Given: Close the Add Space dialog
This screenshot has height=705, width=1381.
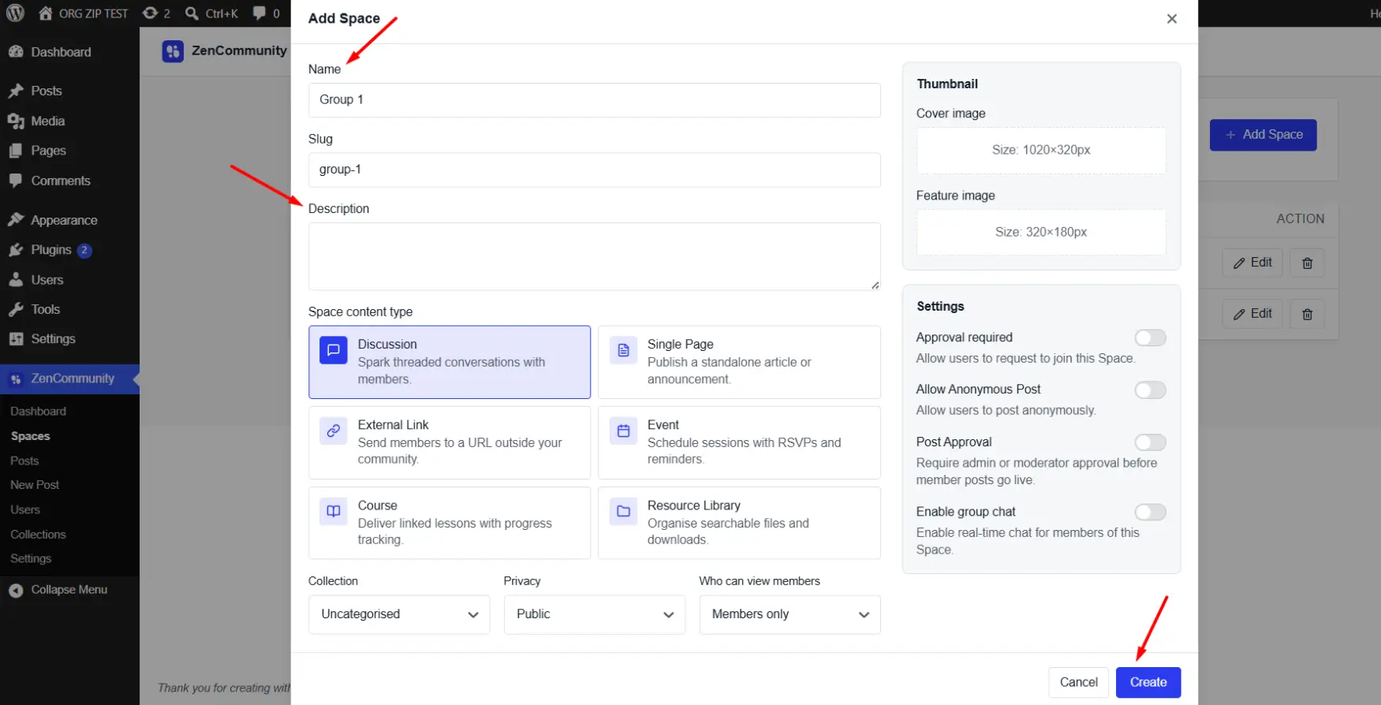Looking at the screenshot, I should [x=1172, y=19].
